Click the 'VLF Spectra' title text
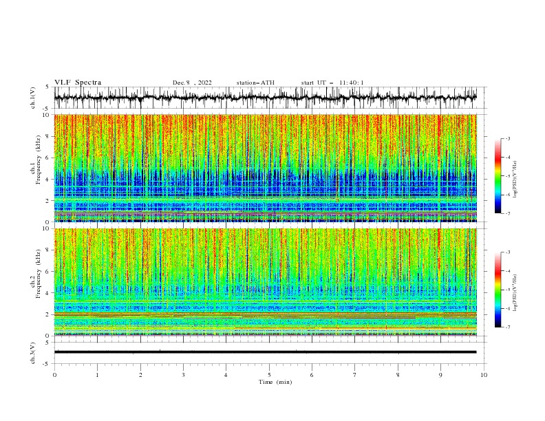Image resolution: width=545 pixels, height=421 pixels. point(78,83)
